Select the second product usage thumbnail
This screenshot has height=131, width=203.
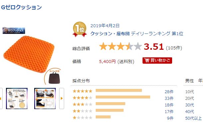tap(45, 98)
